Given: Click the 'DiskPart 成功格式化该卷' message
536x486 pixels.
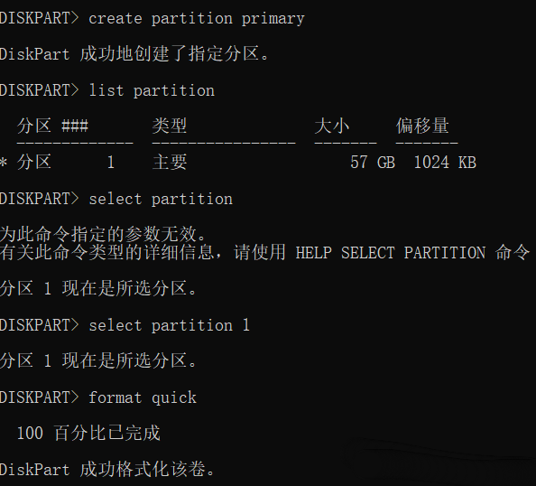Looking at the screenshot, I should [x=107, y=469].
